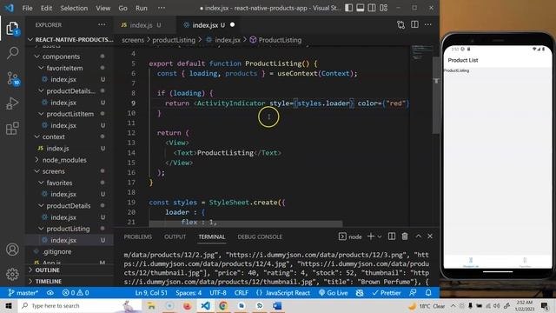The image size is (556, 313).
Task: Collapse the productListItem folder
Action: 69,114
